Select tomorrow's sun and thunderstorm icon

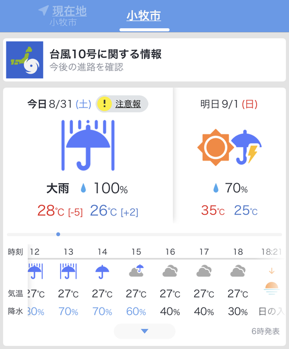[229, 147]
